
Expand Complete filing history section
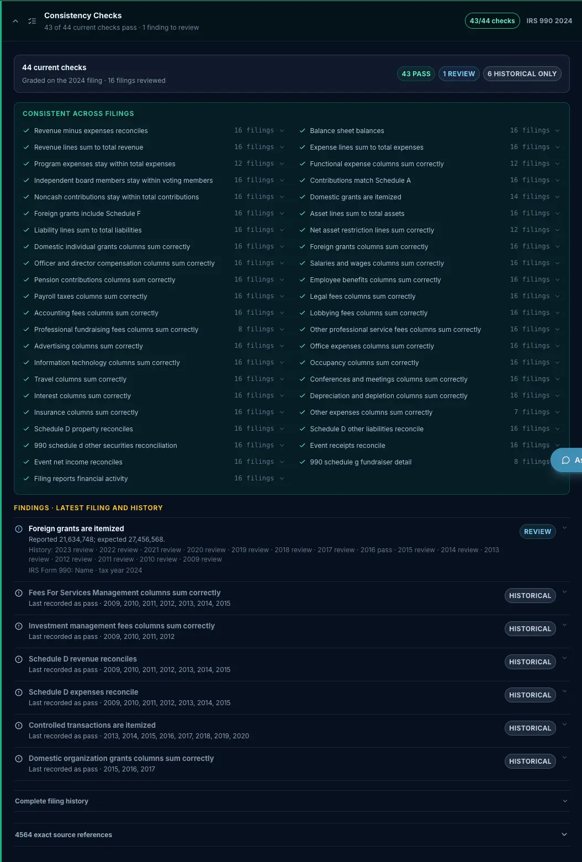[292, 801]
